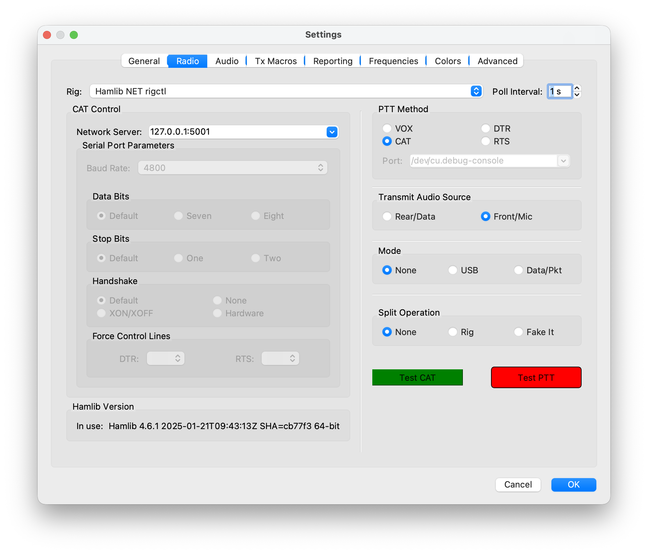
Task: Open the Frequencies tab
Action: [393, 61]
